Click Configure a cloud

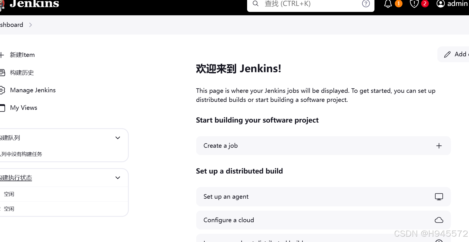point(323,220)
